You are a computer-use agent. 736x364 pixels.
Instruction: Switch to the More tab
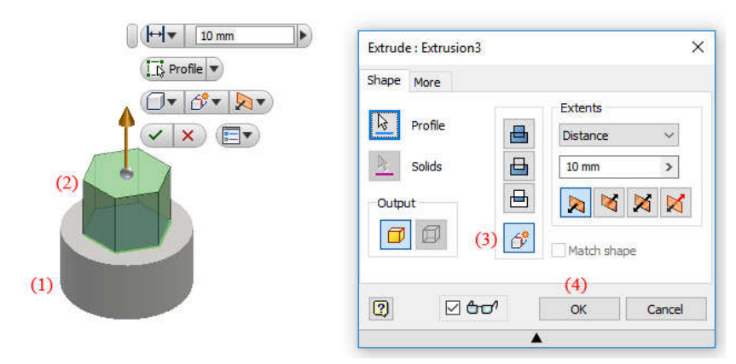pos(427,83)
